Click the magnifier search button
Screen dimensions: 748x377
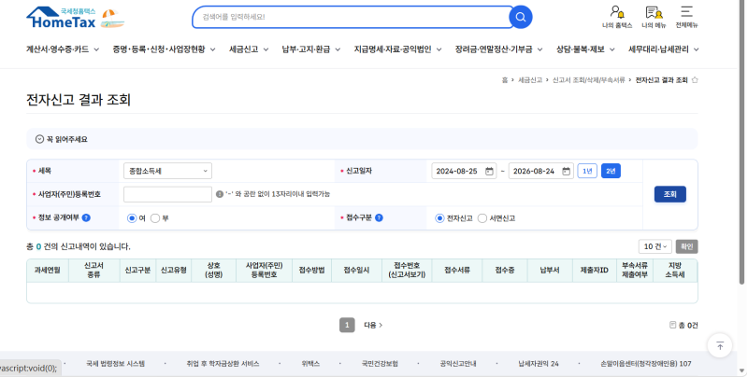coord(521,17)
